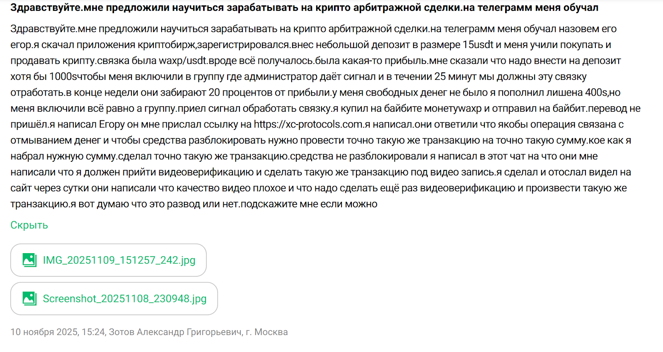Collapse the question text with Скрыть
This screenshot has width=663, height=352.
coord(29,225)
